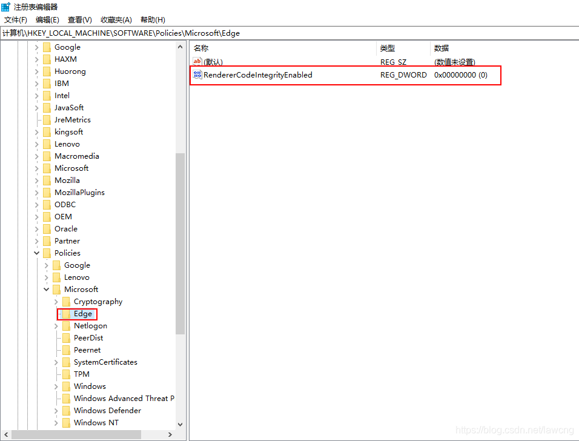Select the Peernet registry key

(87, 350)
